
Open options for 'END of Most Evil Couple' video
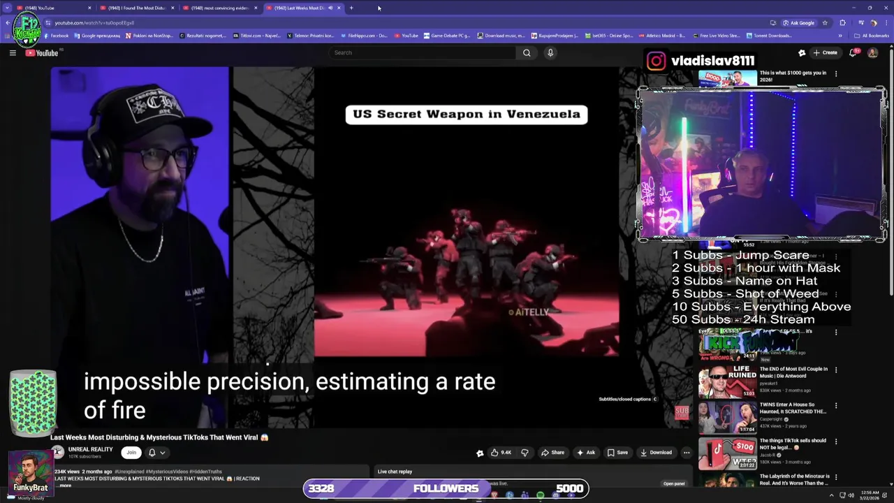pyautogui.click(x=836, y=370)
